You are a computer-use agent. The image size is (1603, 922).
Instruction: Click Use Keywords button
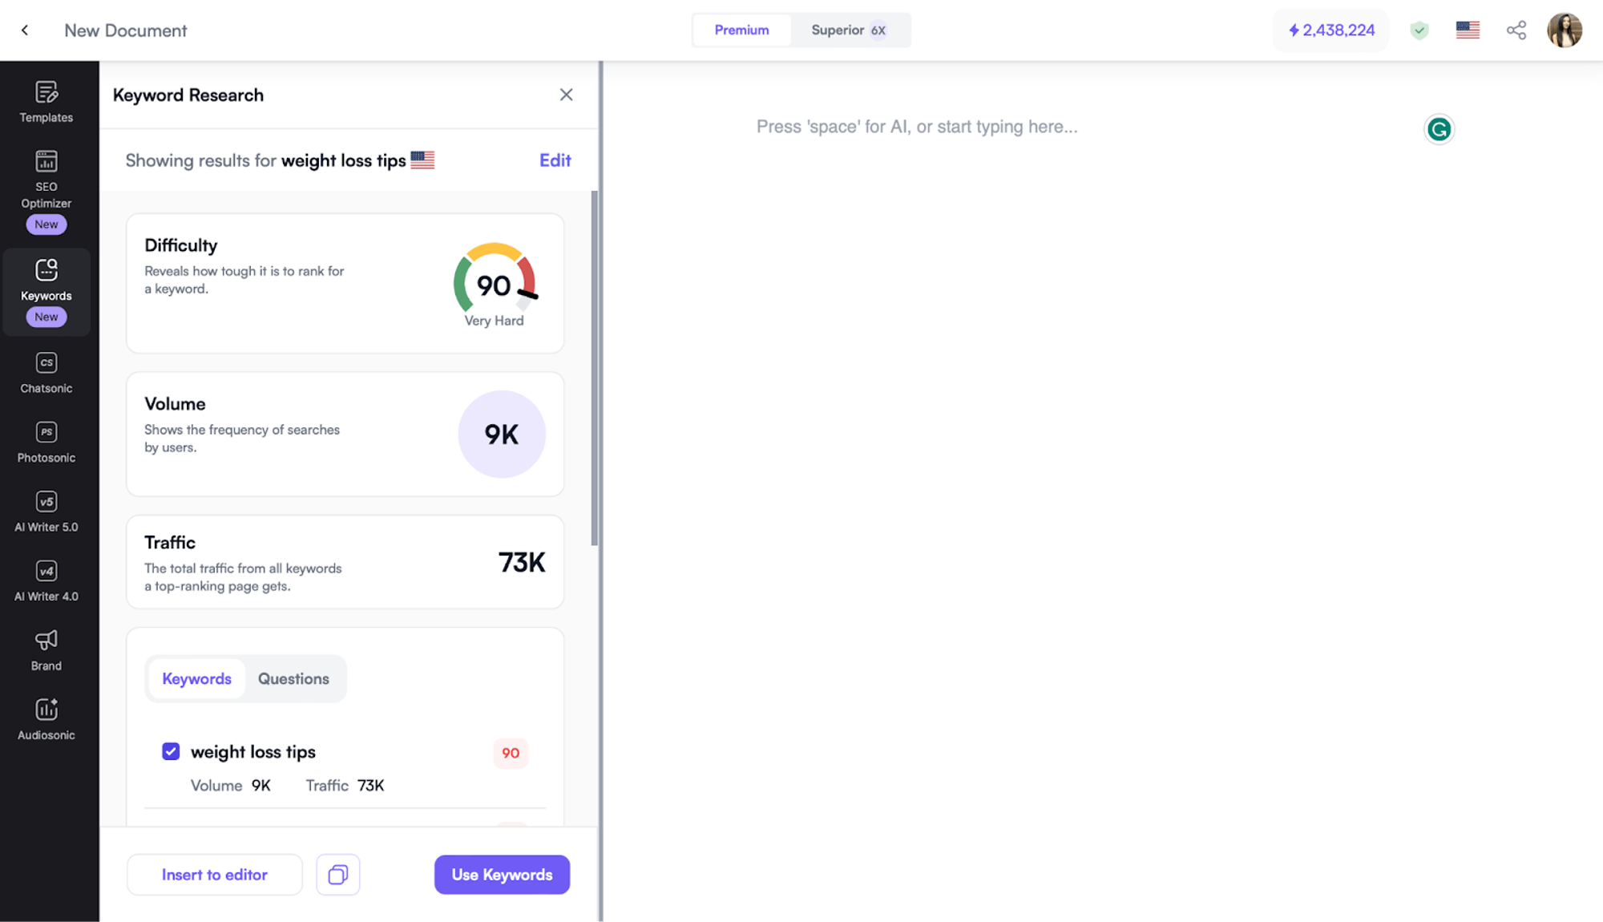[x=502, y=874]
